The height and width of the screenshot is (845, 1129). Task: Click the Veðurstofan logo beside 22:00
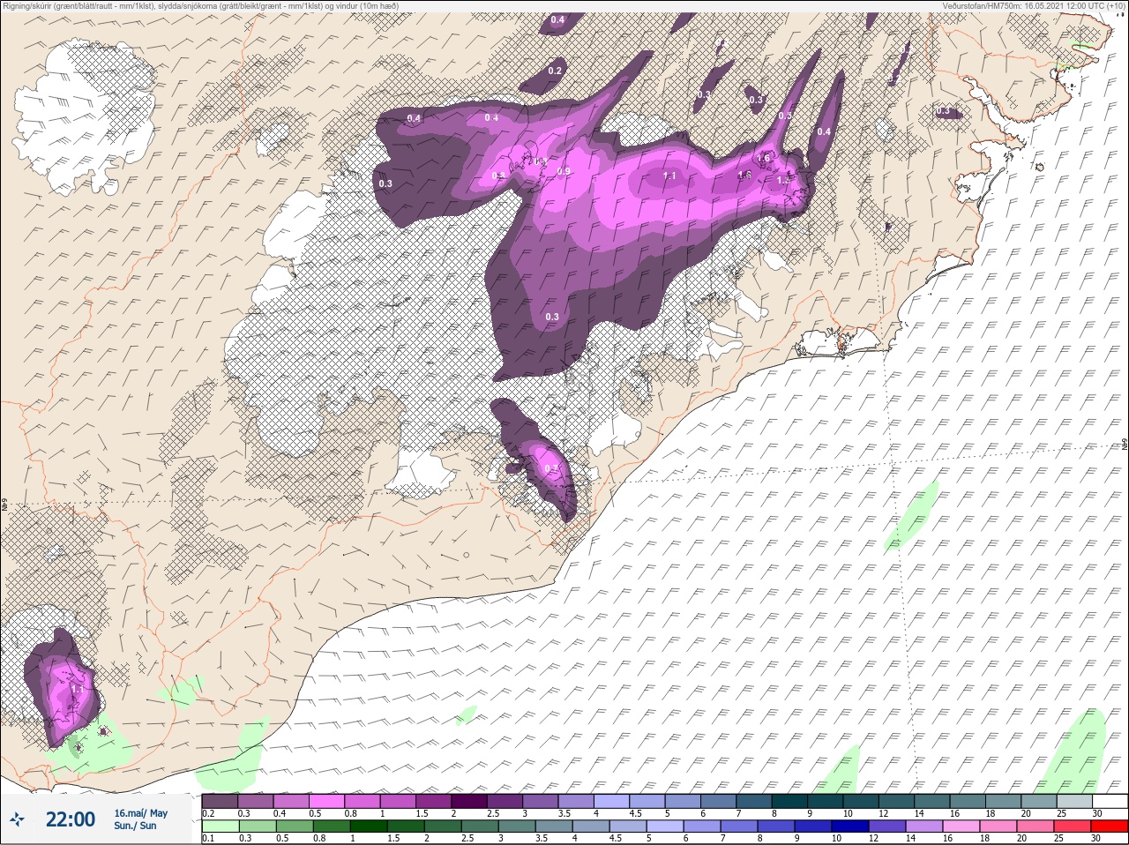pyautogui.click(x=17, y=819)
